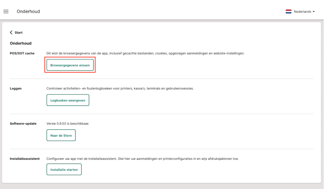Click the logbook description text under Loggen
This screenshot has width=324, height=189.
[x=120, y=88]
